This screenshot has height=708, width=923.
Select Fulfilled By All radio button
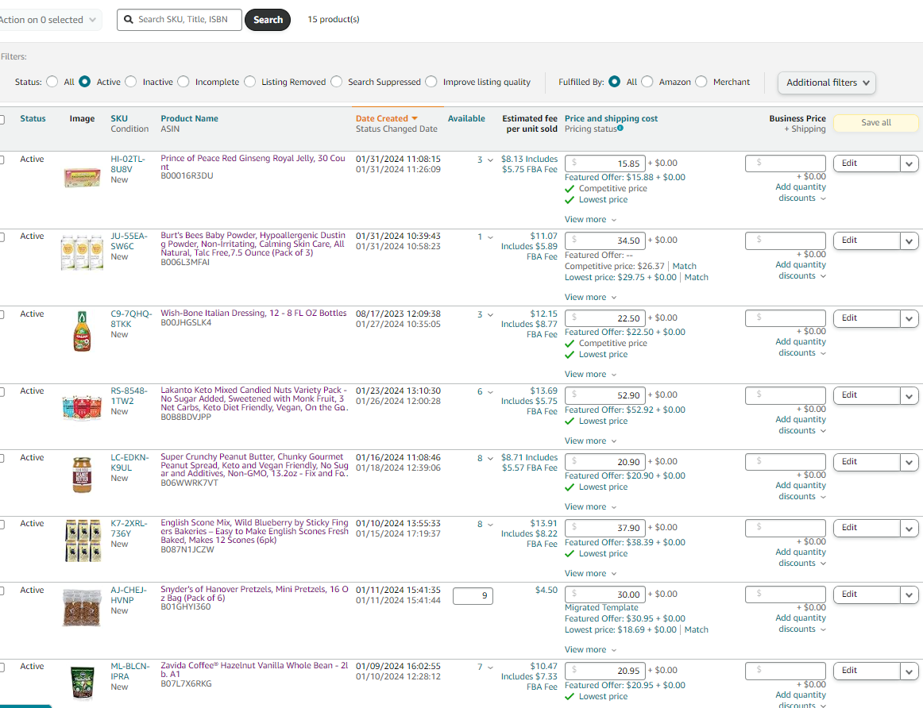click(615, 82)
